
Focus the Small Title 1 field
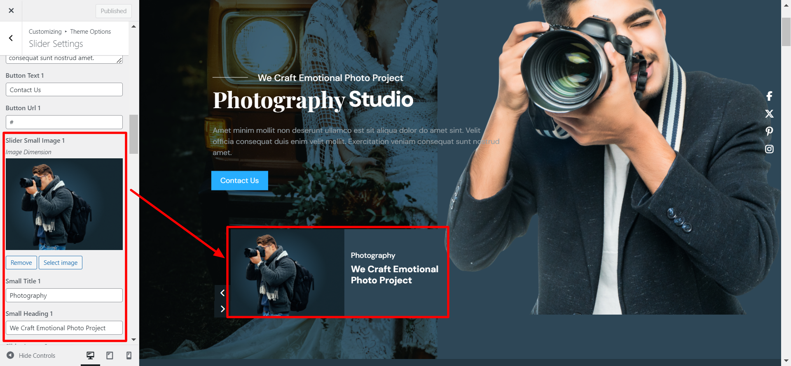64,295
